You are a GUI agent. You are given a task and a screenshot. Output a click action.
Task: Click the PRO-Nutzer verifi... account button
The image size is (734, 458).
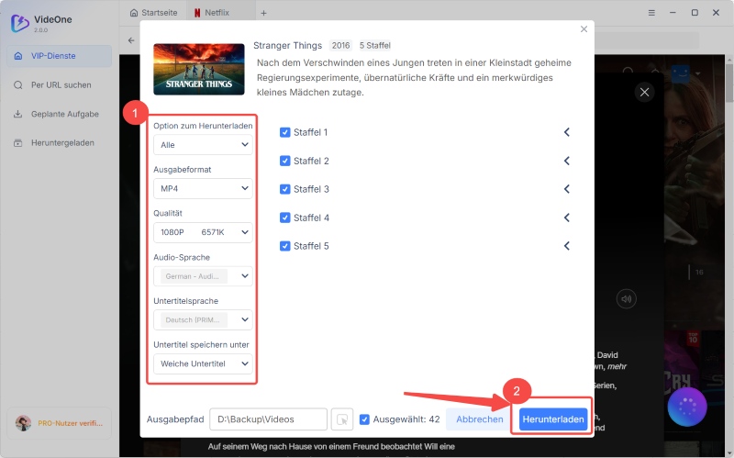point(60,423)
